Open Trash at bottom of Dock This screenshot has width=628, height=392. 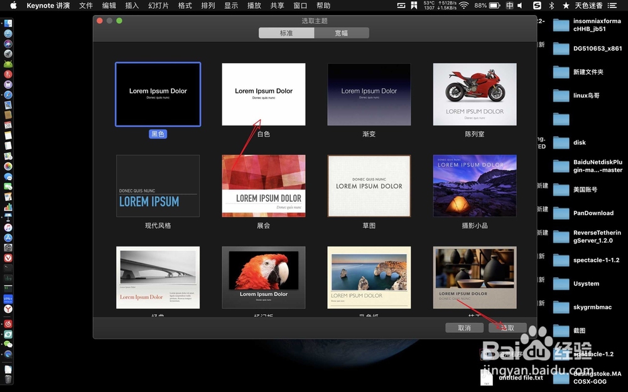(x=8, y=379)
